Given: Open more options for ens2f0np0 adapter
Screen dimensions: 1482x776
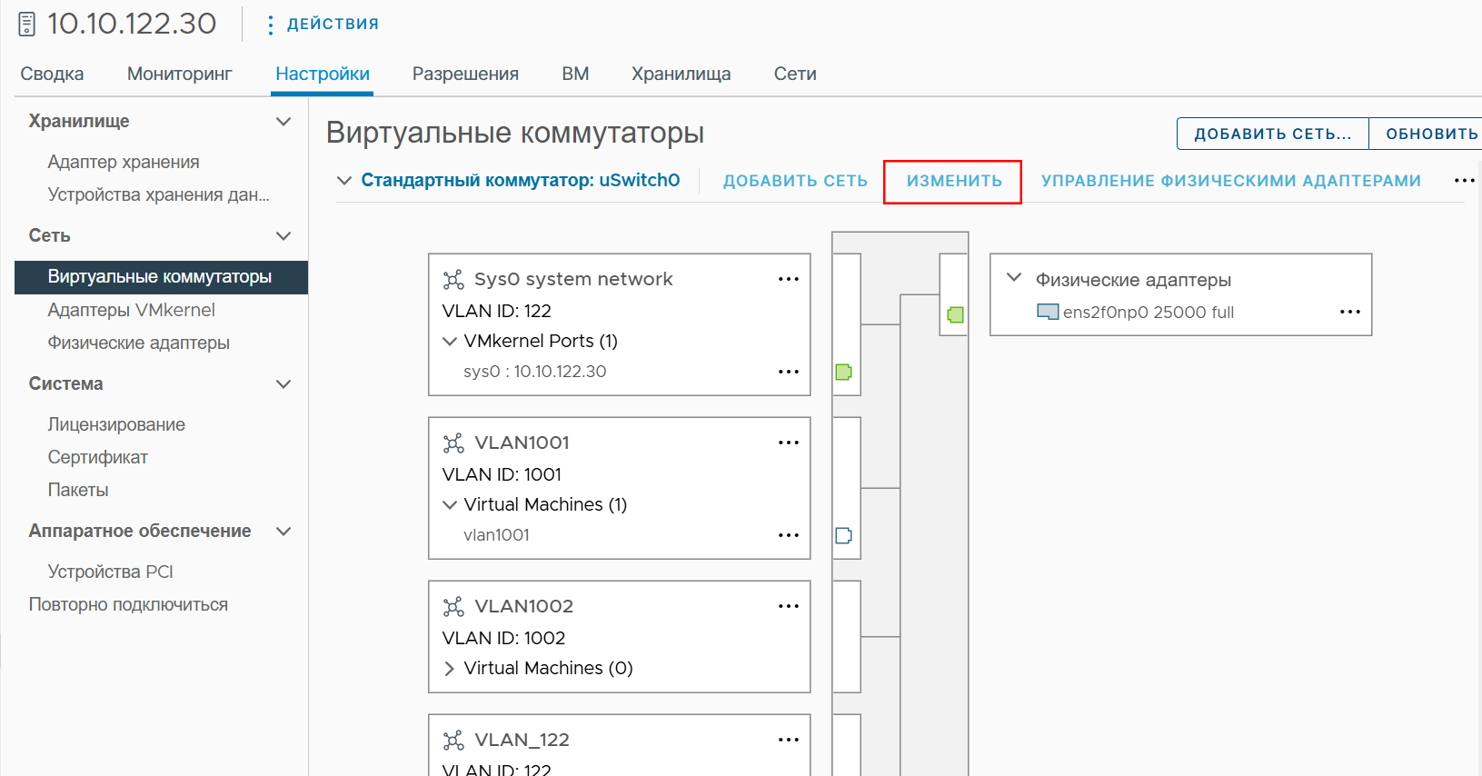Looking at the screenshot, I should point(1350,312).
